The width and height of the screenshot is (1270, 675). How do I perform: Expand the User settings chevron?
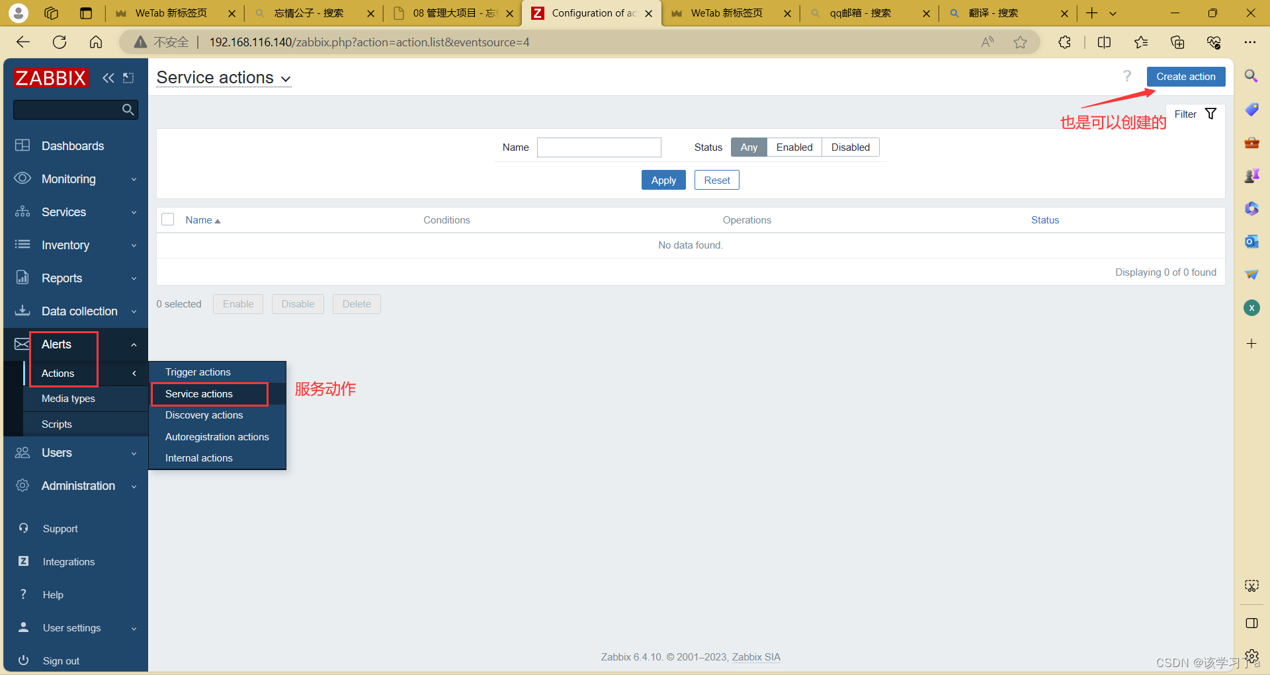[x=134, y=628]
